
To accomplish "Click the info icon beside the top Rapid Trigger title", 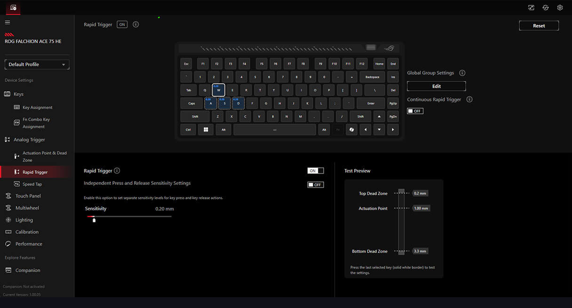I will [136, 24].
